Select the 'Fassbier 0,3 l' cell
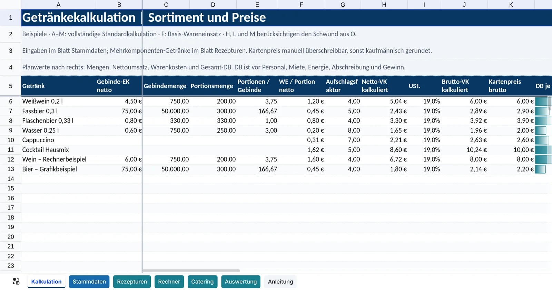552x290 pixels. tap(58, 111)
